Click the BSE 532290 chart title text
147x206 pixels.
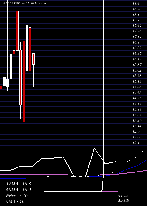pyautogui.click(x=11, y=4)
